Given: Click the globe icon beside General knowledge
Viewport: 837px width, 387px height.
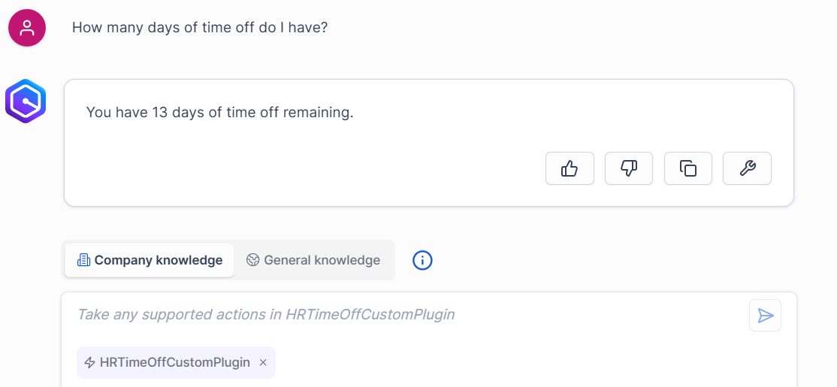Looking at the screenshot, I should click(x=252, y=261).
